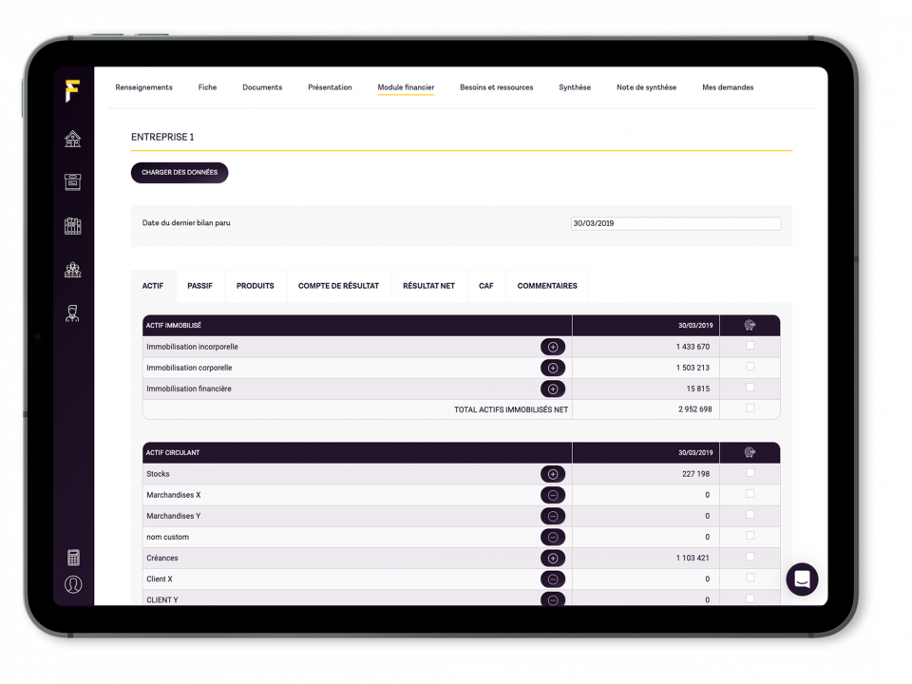912x684 pixels.
Task: Tick the checkbox on the Stocks row
Action: coord(750,473)
